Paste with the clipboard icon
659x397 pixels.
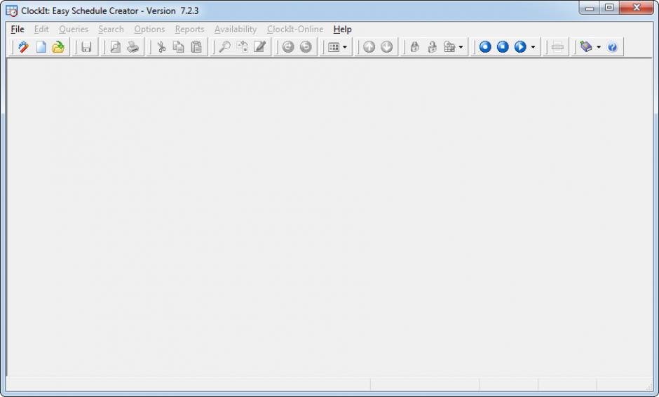(196, 47)
